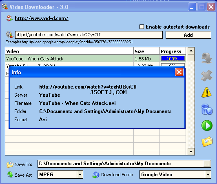Click the film reel icon beside URL field
217x184 pixels.
tap(9, 35)
